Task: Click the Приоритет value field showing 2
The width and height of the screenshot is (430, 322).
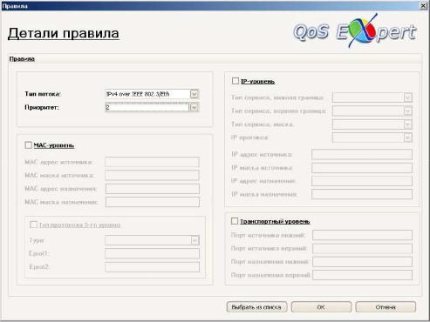Action: point(147,107)
